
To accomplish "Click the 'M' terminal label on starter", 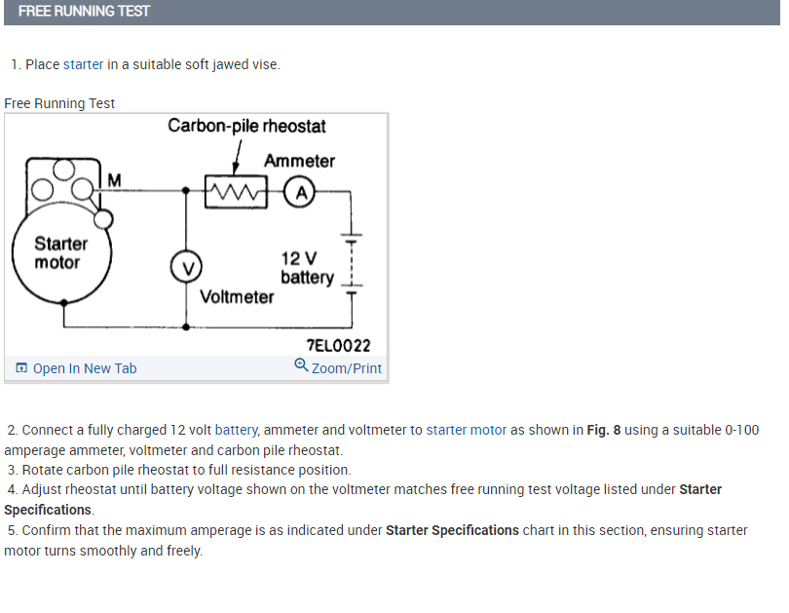I will (x=115, y=180).
